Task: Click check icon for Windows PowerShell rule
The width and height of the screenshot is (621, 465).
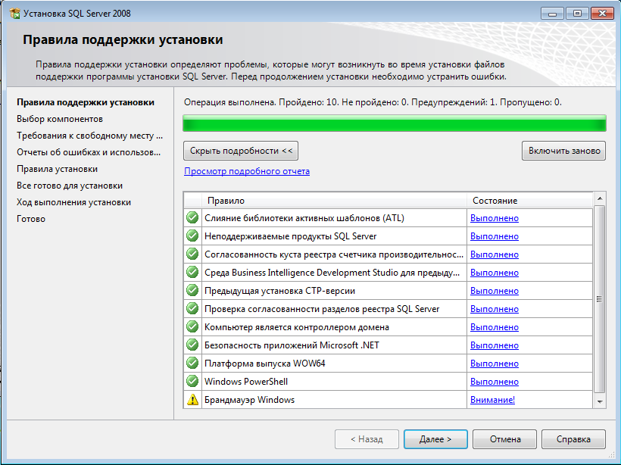Action: click(x=192, y=382)
